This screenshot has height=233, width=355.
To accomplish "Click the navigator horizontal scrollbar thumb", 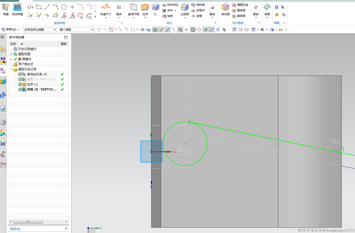I will tap(28, 222).
